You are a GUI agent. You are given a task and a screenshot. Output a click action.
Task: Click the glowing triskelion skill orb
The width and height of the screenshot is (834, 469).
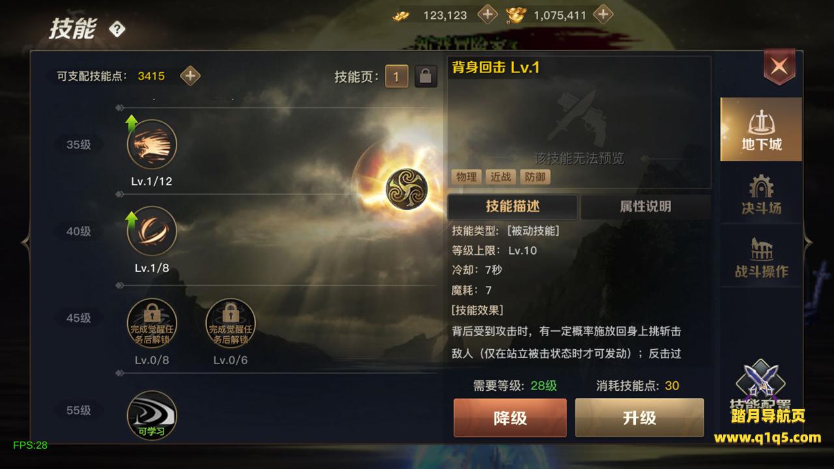tap(405, 189)
